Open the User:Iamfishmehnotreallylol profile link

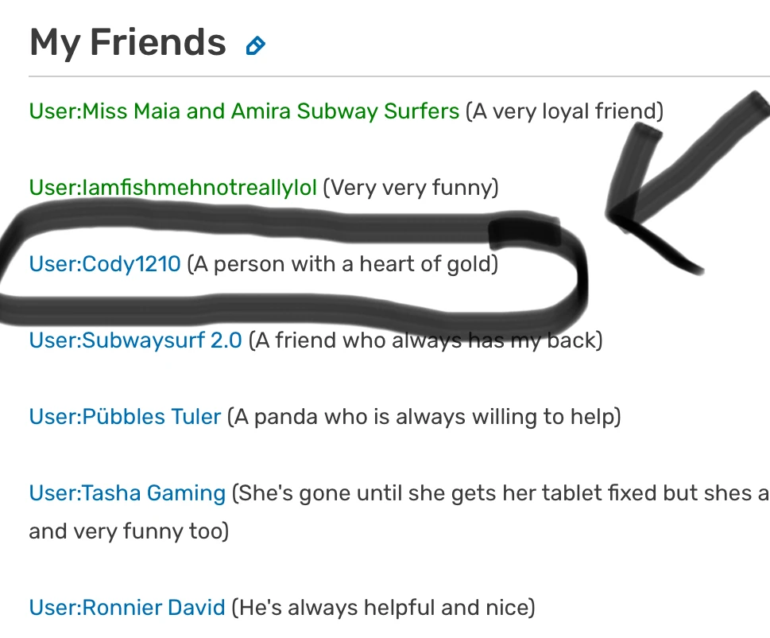point(172,188)
